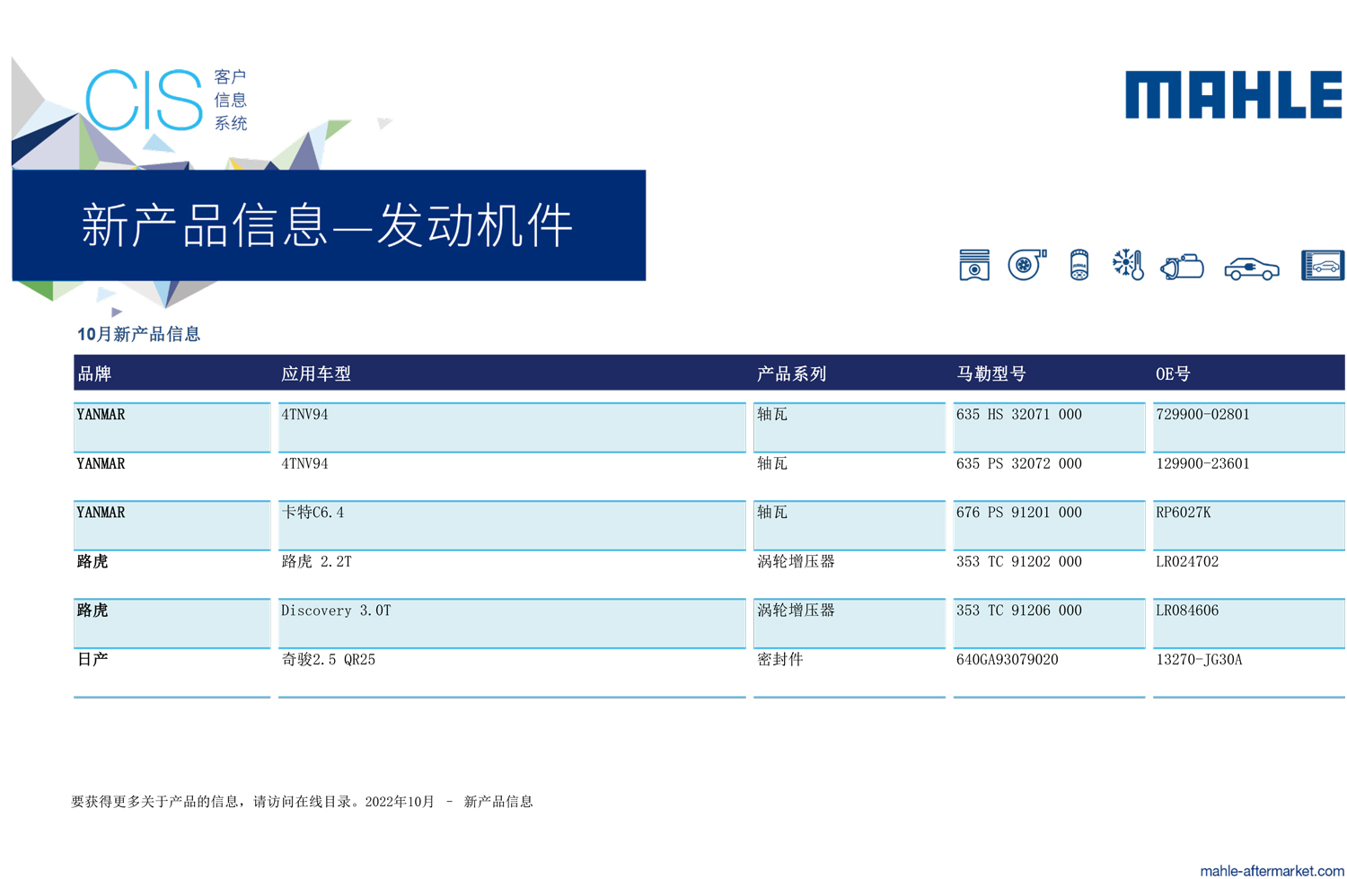This screenshot has width=1347, height=879.
Task: Click the CIS customer information system logo
Action: 167,100
